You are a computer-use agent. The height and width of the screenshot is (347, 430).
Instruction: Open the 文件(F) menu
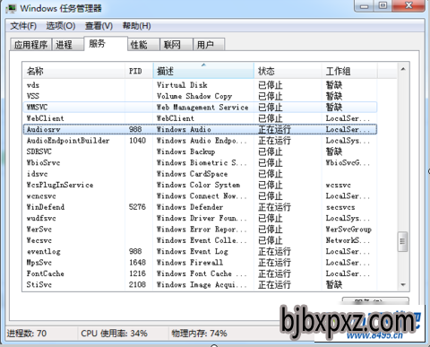pyautogui.click(x=23, y=26)
